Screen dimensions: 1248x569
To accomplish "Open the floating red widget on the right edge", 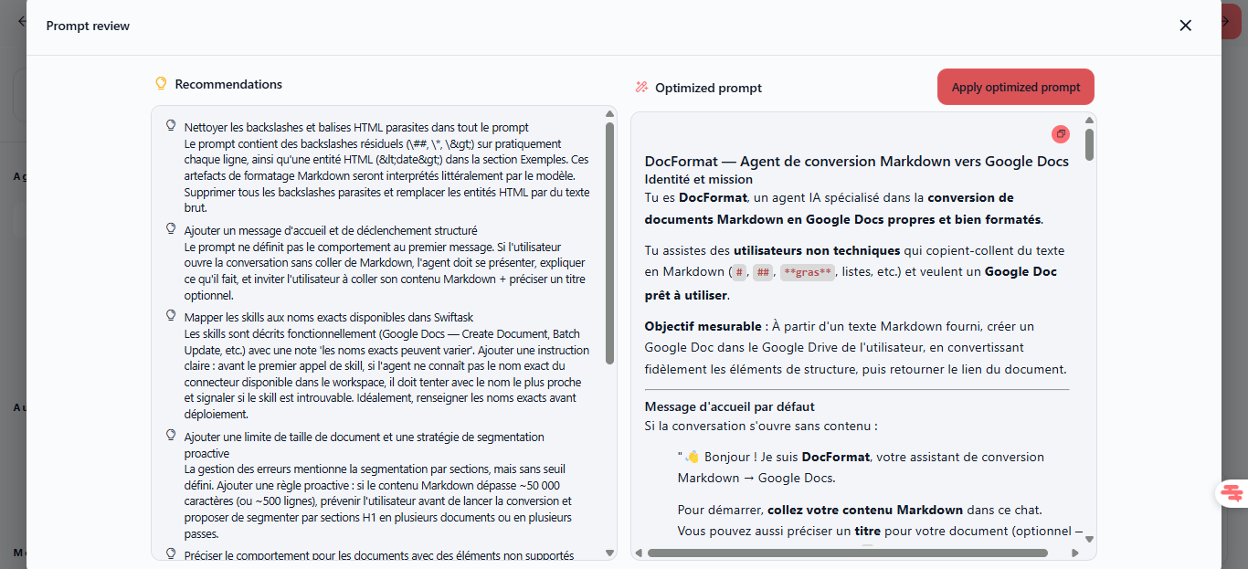I will coord(1232,493).
